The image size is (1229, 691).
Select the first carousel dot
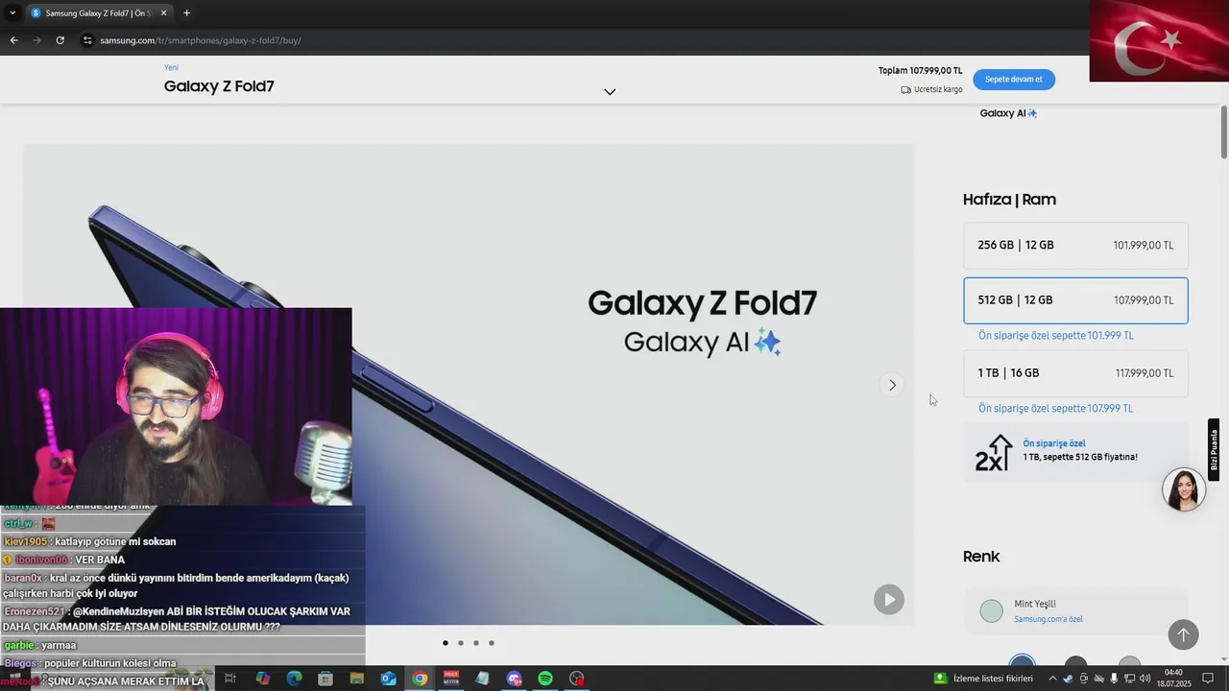point(446,643)
